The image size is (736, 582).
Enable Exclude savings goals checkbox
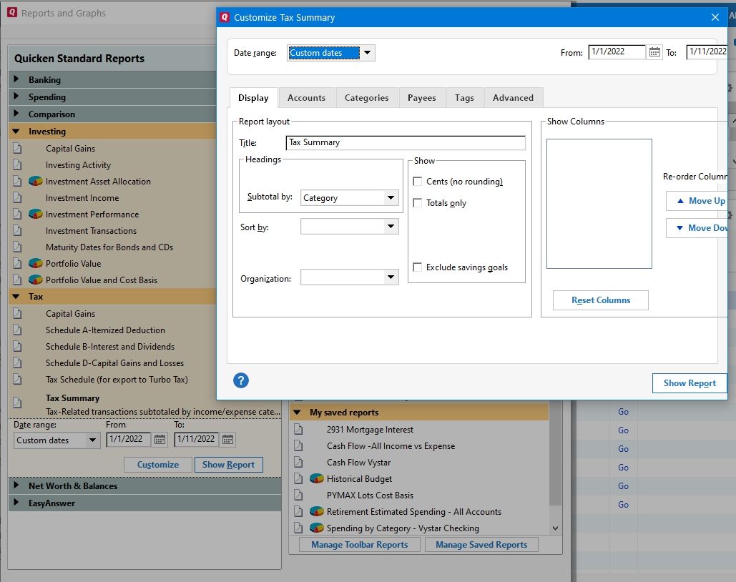click(417, 267)
